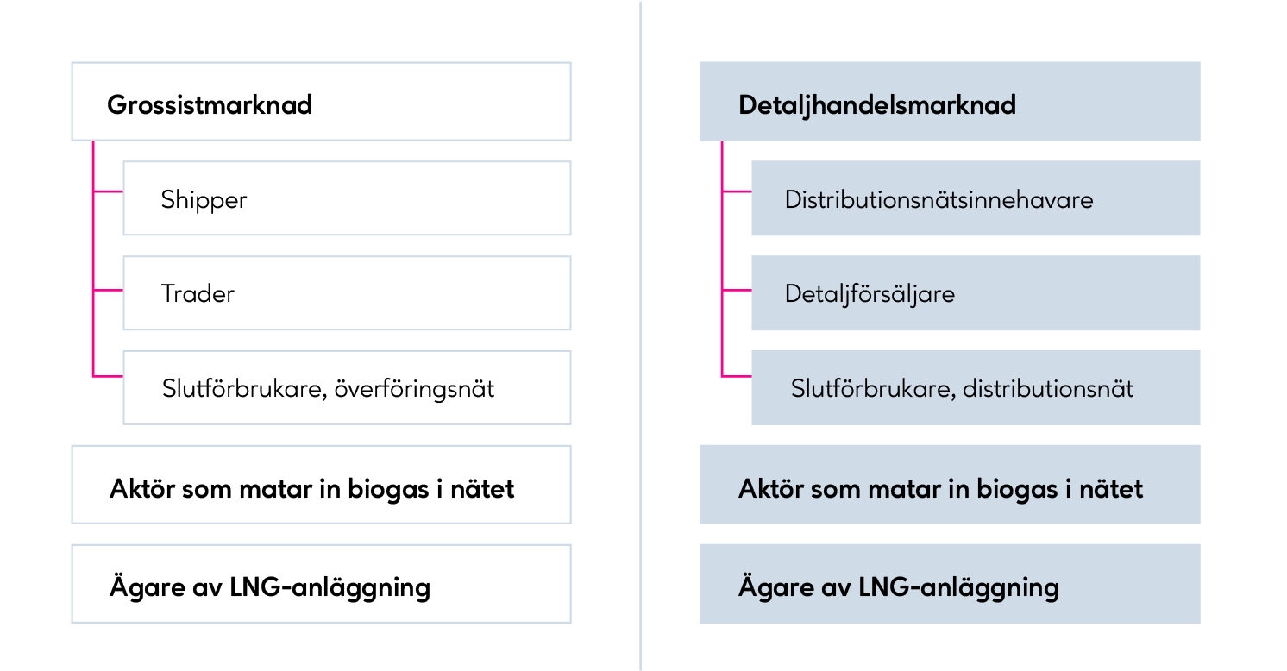Select Slutförbrukare, överföringsnät box
The height and width of the screenshot is (671, 1287).
(x=347, y=388)
